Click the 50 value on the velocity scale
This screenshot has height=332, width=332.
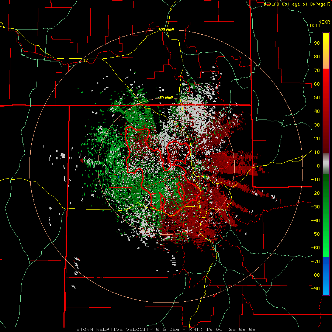coord(317,98)
